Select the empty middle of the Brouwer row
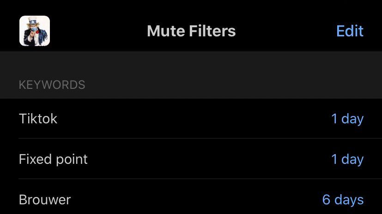 pos(194,200)
